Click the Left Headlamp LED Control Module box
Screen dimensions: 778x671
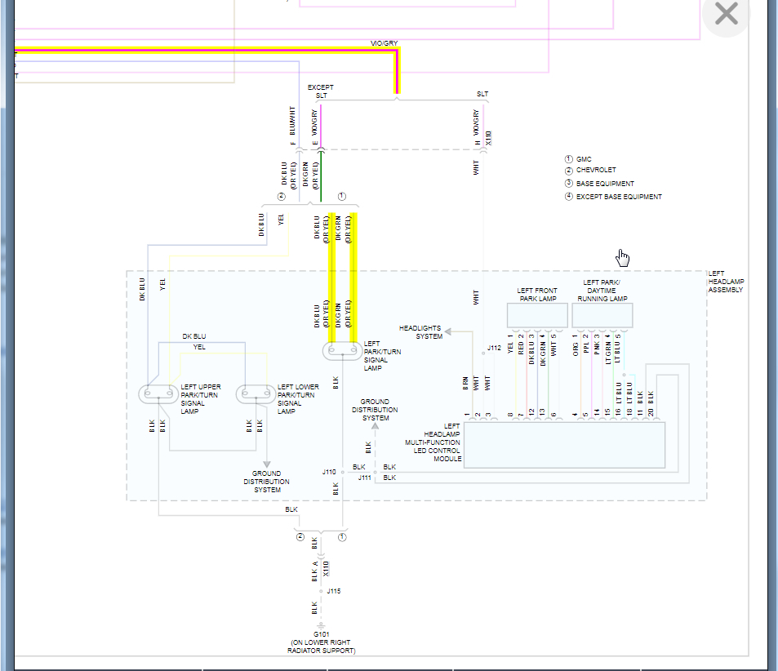pos(565,445)
